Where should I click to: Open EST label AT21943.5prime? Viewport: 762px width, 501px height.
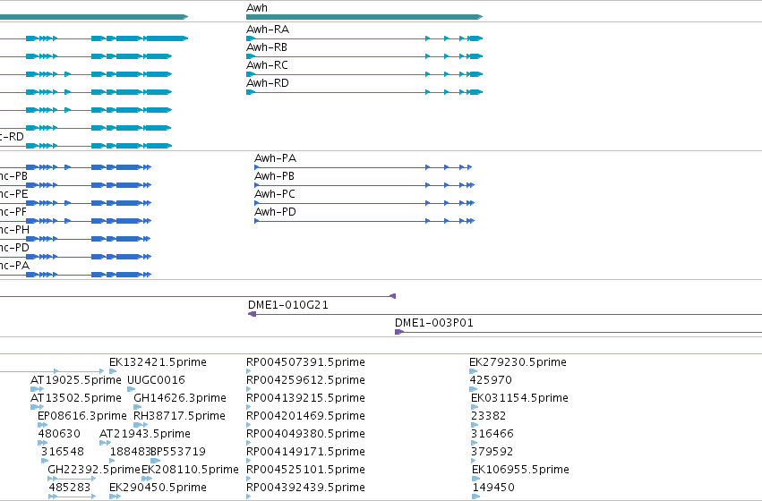point(145,434)
